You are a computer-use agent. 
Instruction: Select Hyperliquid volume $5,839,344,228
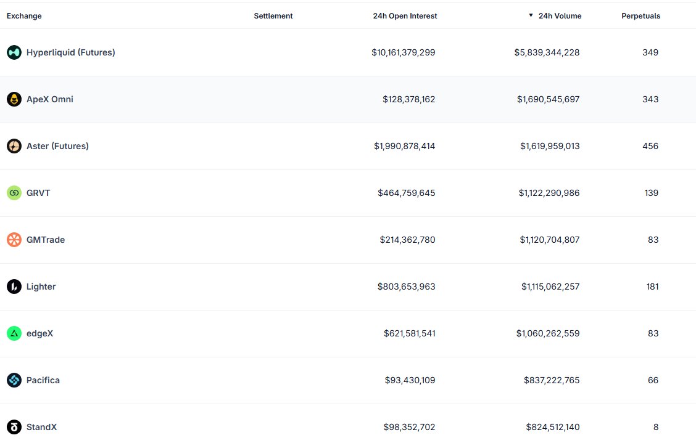pyautogui.click(x=547, y=52)
